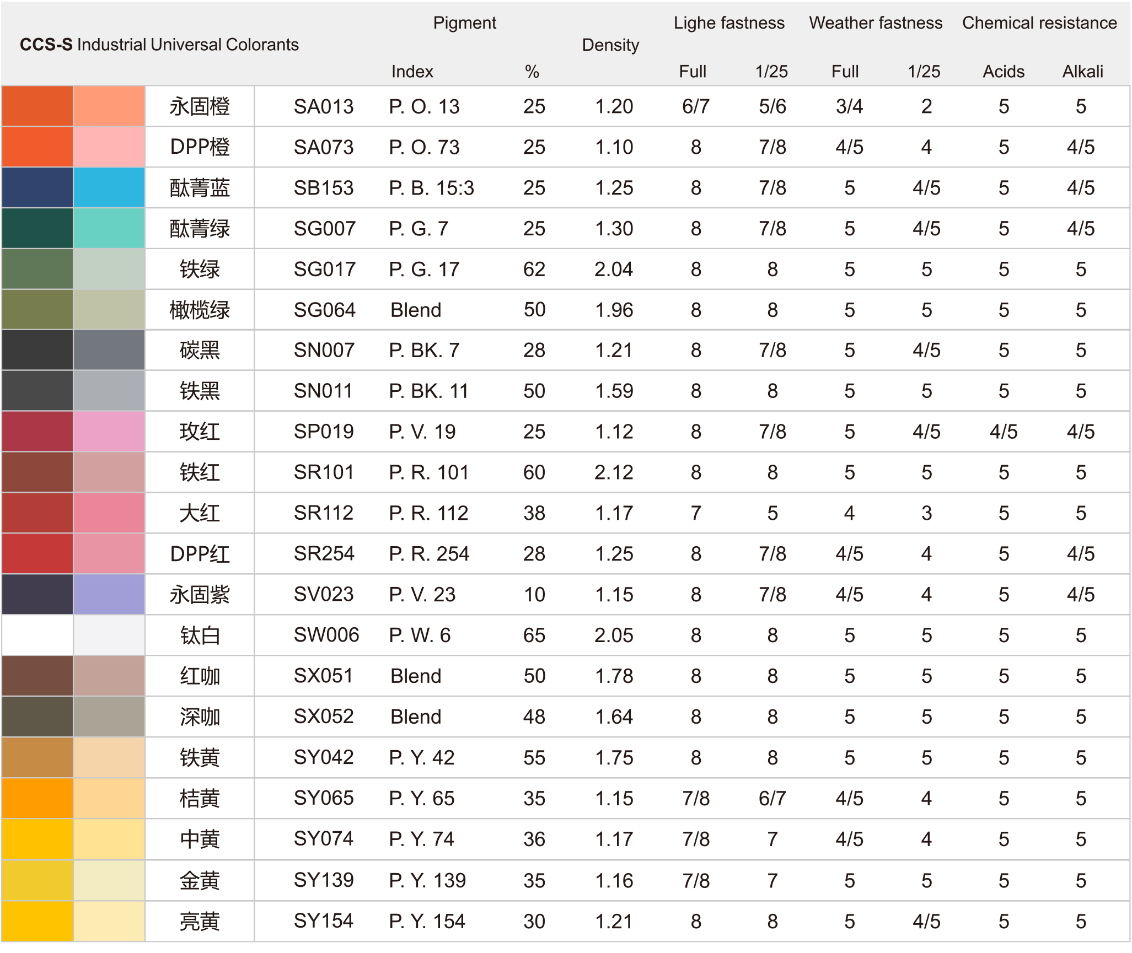Viewport: 1132px width, 953px height.
Task: Click the '4/5' acids value for SP019
Action: 1004,432
